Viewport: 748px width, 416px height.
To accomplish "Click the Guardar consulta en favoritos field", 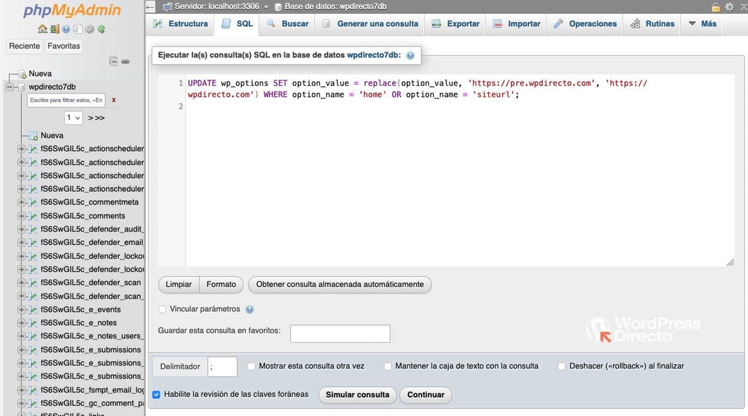I will pyautogui.click(x=340, y=334).
